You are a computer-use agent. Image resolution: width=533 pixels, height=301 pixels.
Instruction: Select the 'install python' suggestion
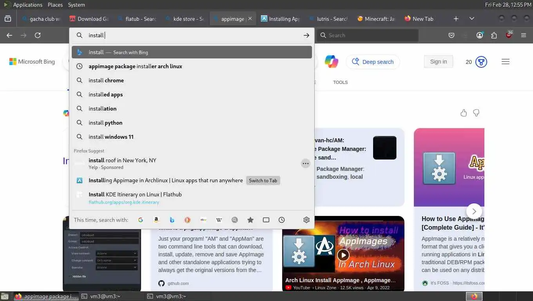coord(192,123)
